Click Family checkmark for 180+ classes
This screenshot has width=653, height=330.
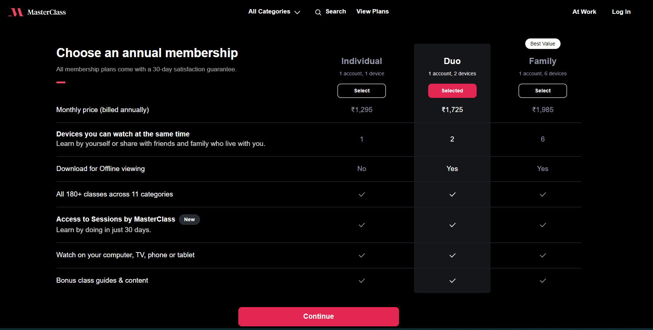pyautogui.click(x=543, y=194)
